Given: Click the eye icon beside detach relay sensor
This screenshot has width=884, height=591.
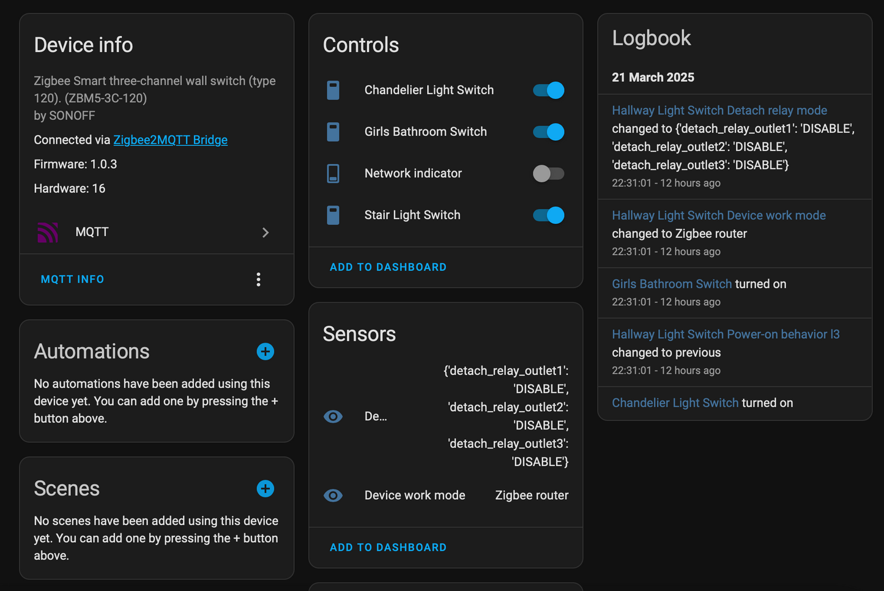Looking at the screenshot, I should pos(333,417).
